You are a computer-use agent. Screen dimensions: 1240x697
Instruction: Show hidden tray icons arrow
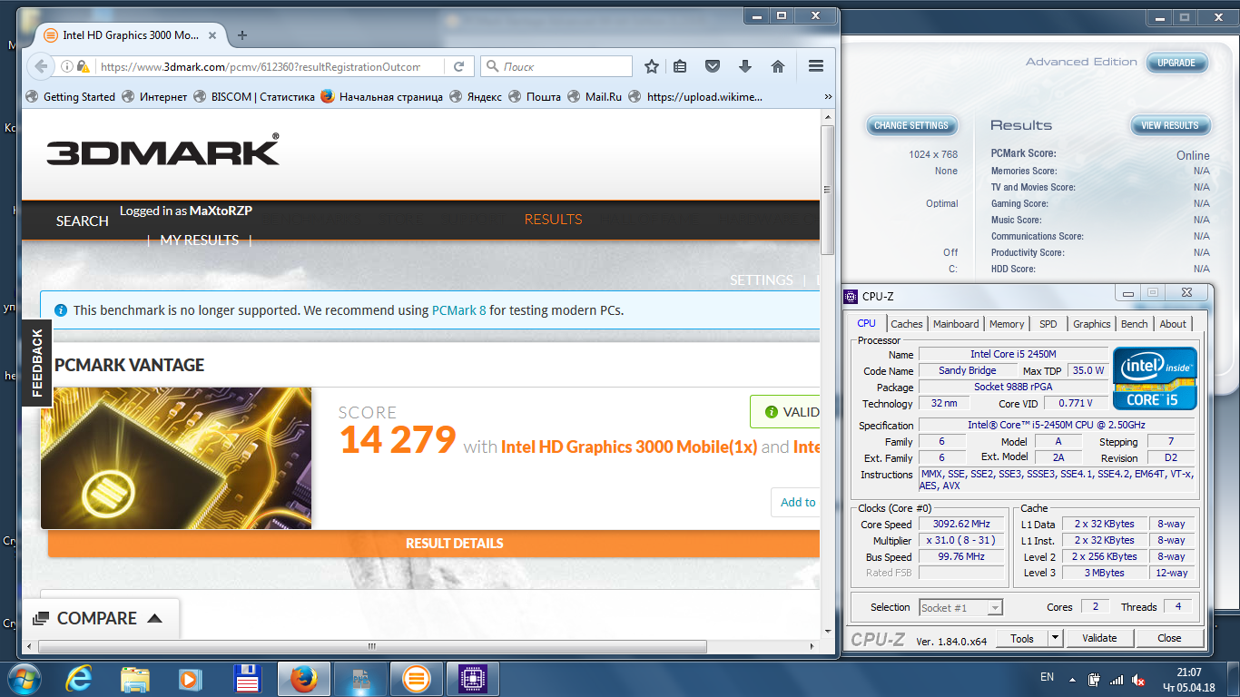point(1073,679)
